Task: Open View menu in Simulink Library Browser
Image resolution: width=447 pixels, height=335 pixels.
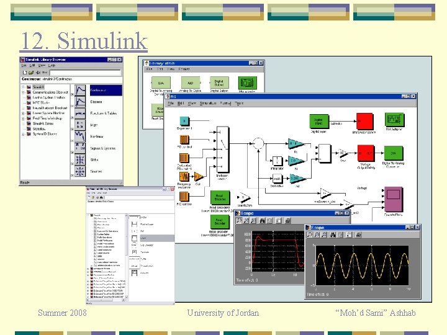Action: point(42,66)
